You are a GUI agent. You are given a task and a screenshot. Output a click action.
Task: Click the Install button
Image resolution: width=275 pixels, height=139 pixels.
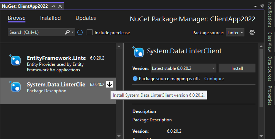[237, 68]
